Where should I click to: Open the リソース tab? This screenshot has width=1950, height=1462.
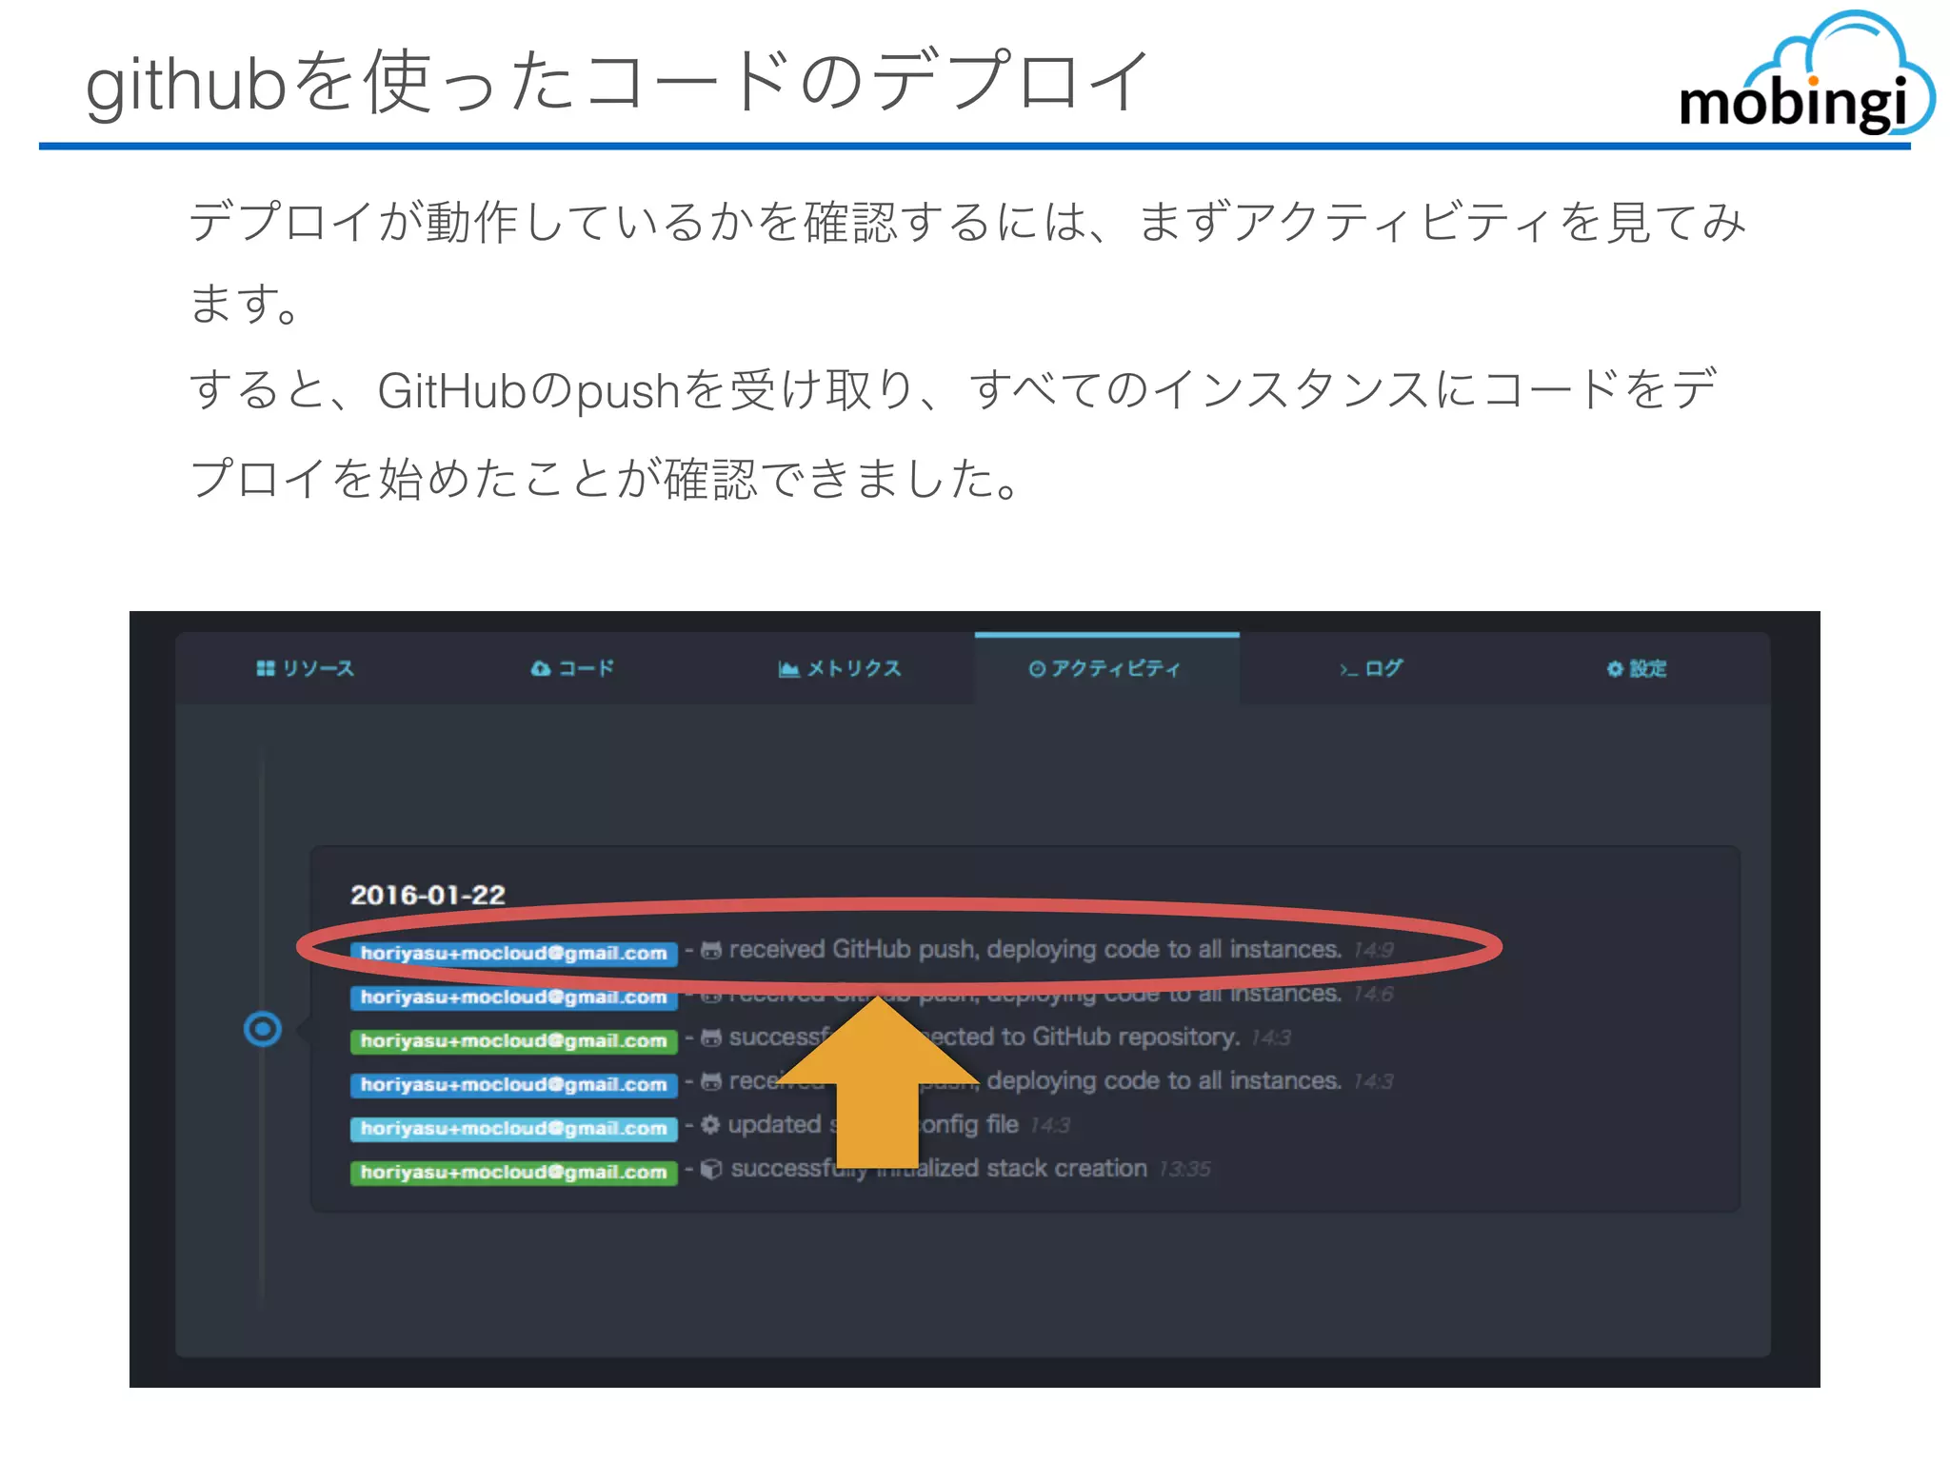point(306,668)
